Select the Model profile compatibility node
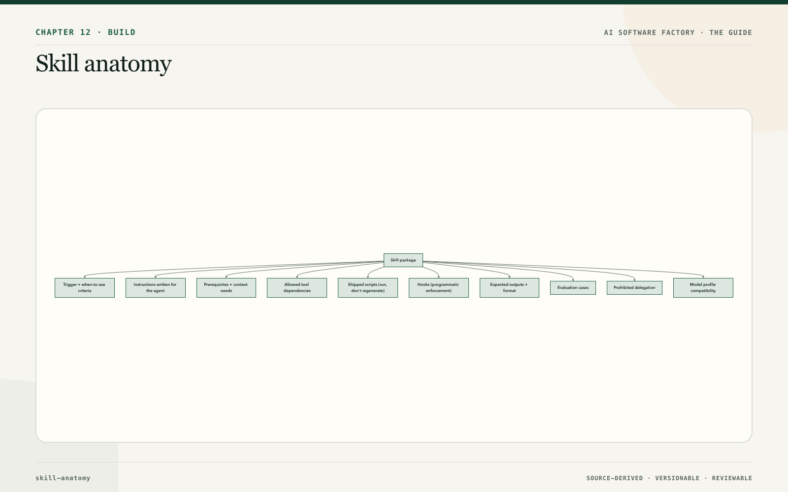The width and height of the screenshot is (788, 492). [703, 288]
